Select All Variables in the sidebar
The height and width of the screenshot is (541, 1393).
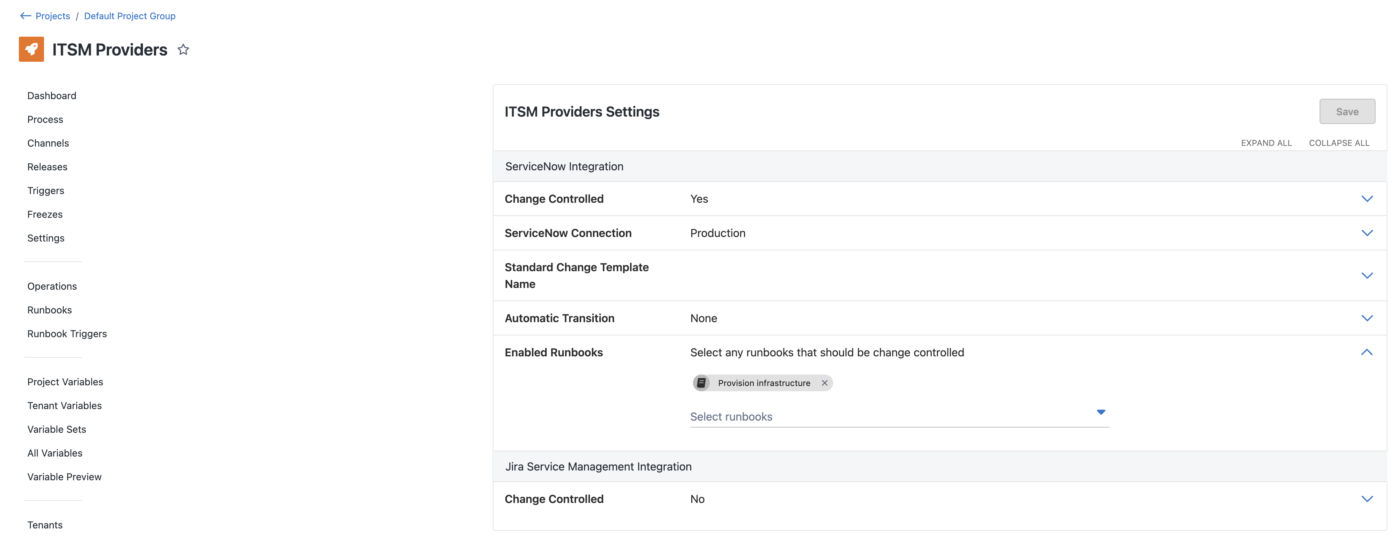click(55, 453)
